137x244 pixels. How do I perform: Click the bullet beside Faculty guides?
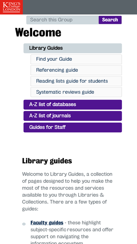24,224
